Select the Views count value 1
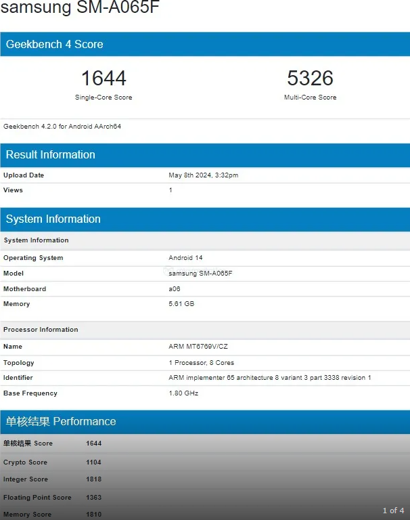 point(170,190)
